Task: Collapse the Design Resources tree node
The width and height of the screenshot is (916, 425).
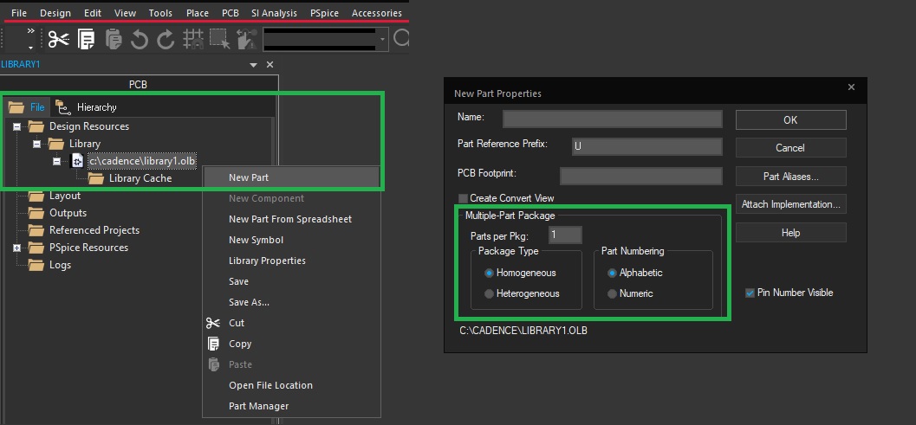Action: click(x=16, y=126)
